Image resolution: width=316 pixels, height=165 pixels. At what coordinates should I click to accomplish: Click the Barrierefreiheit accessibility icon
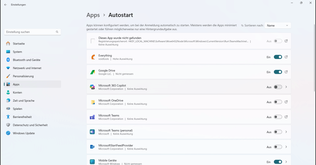coord(8,117)
